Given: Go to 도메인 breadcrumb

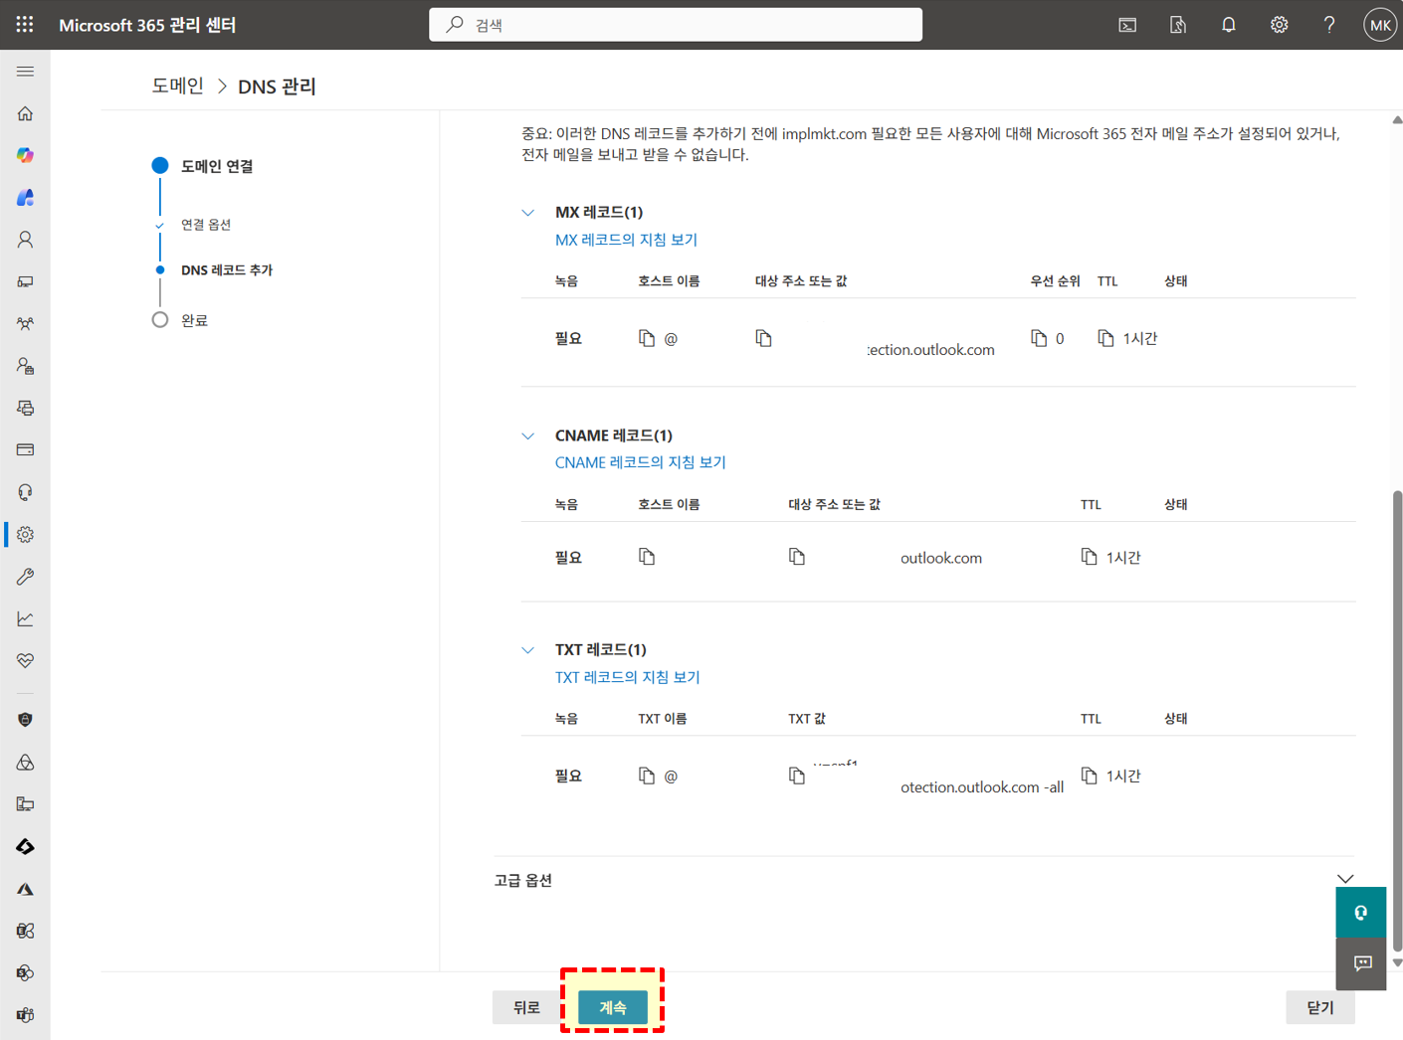Looking at the screenshot, I should pos(177,87).
